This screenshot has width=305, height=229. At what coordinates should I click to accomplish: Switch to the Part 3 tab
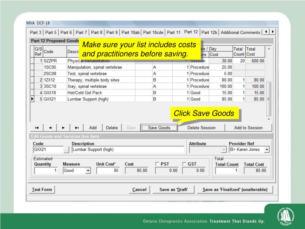click(x=36, y=33)
